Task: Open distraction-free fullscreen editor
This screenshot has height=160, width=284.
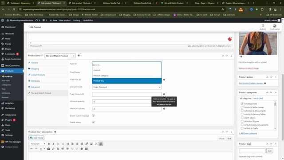Action: tap(96, 144)
